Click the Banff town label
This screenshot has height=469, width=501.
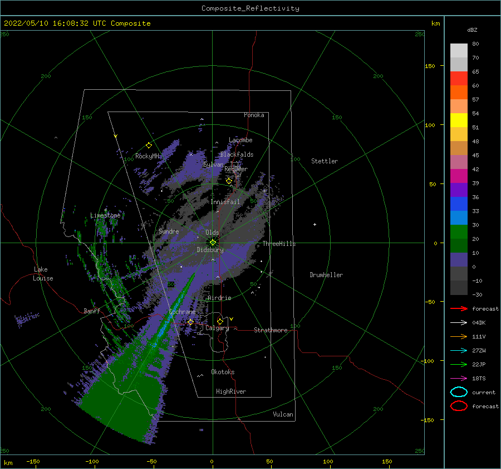pos(92,311)
